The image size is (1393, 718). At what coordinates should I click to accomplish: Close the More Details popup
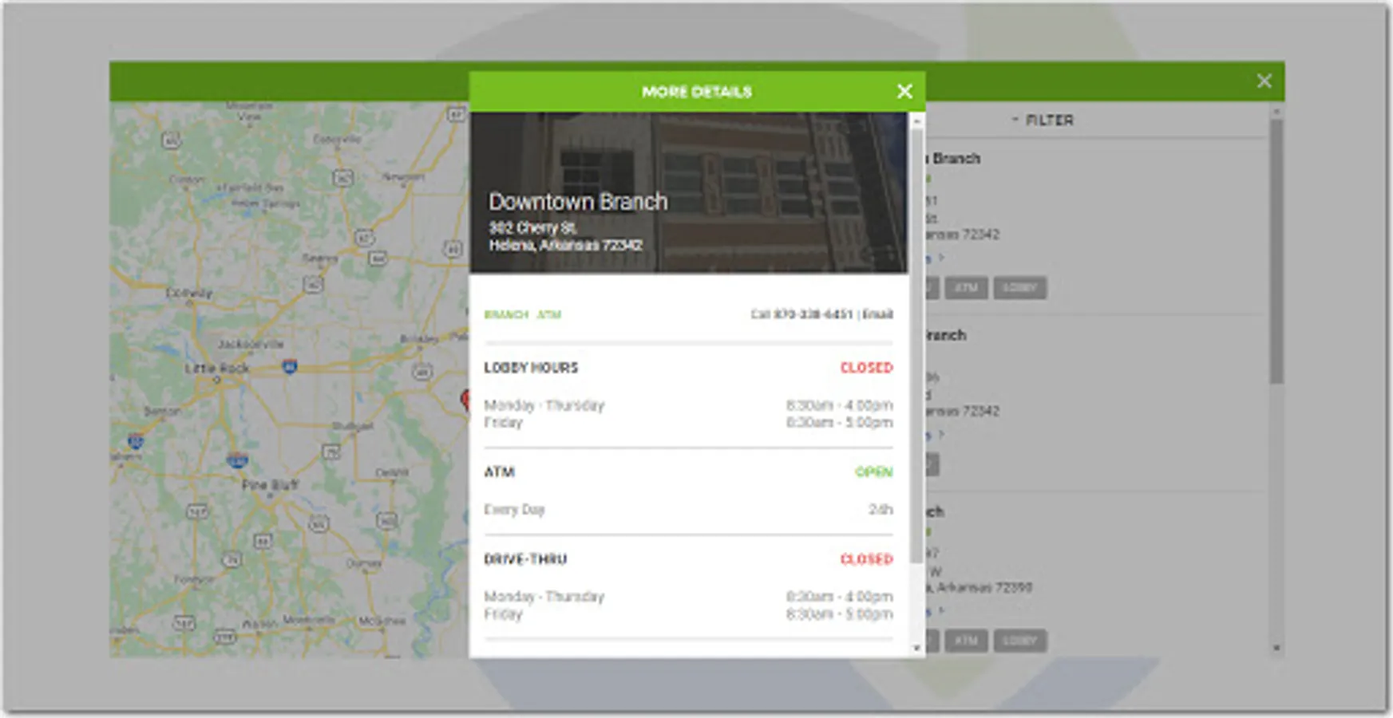[x=904, y=91]
